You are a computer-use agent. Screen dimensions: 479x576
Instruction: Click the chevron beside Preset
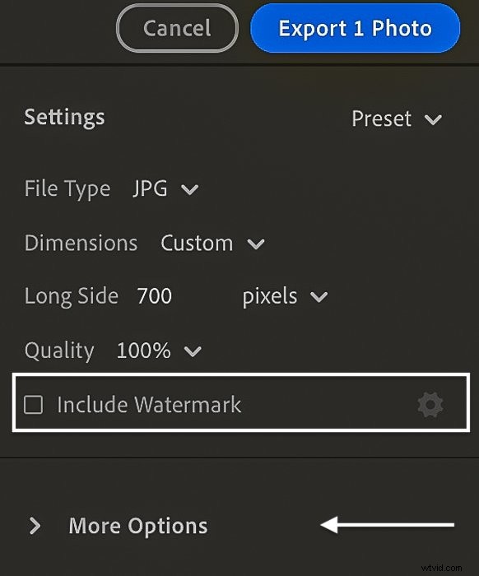pyautogui.click(x=433, y=119)
